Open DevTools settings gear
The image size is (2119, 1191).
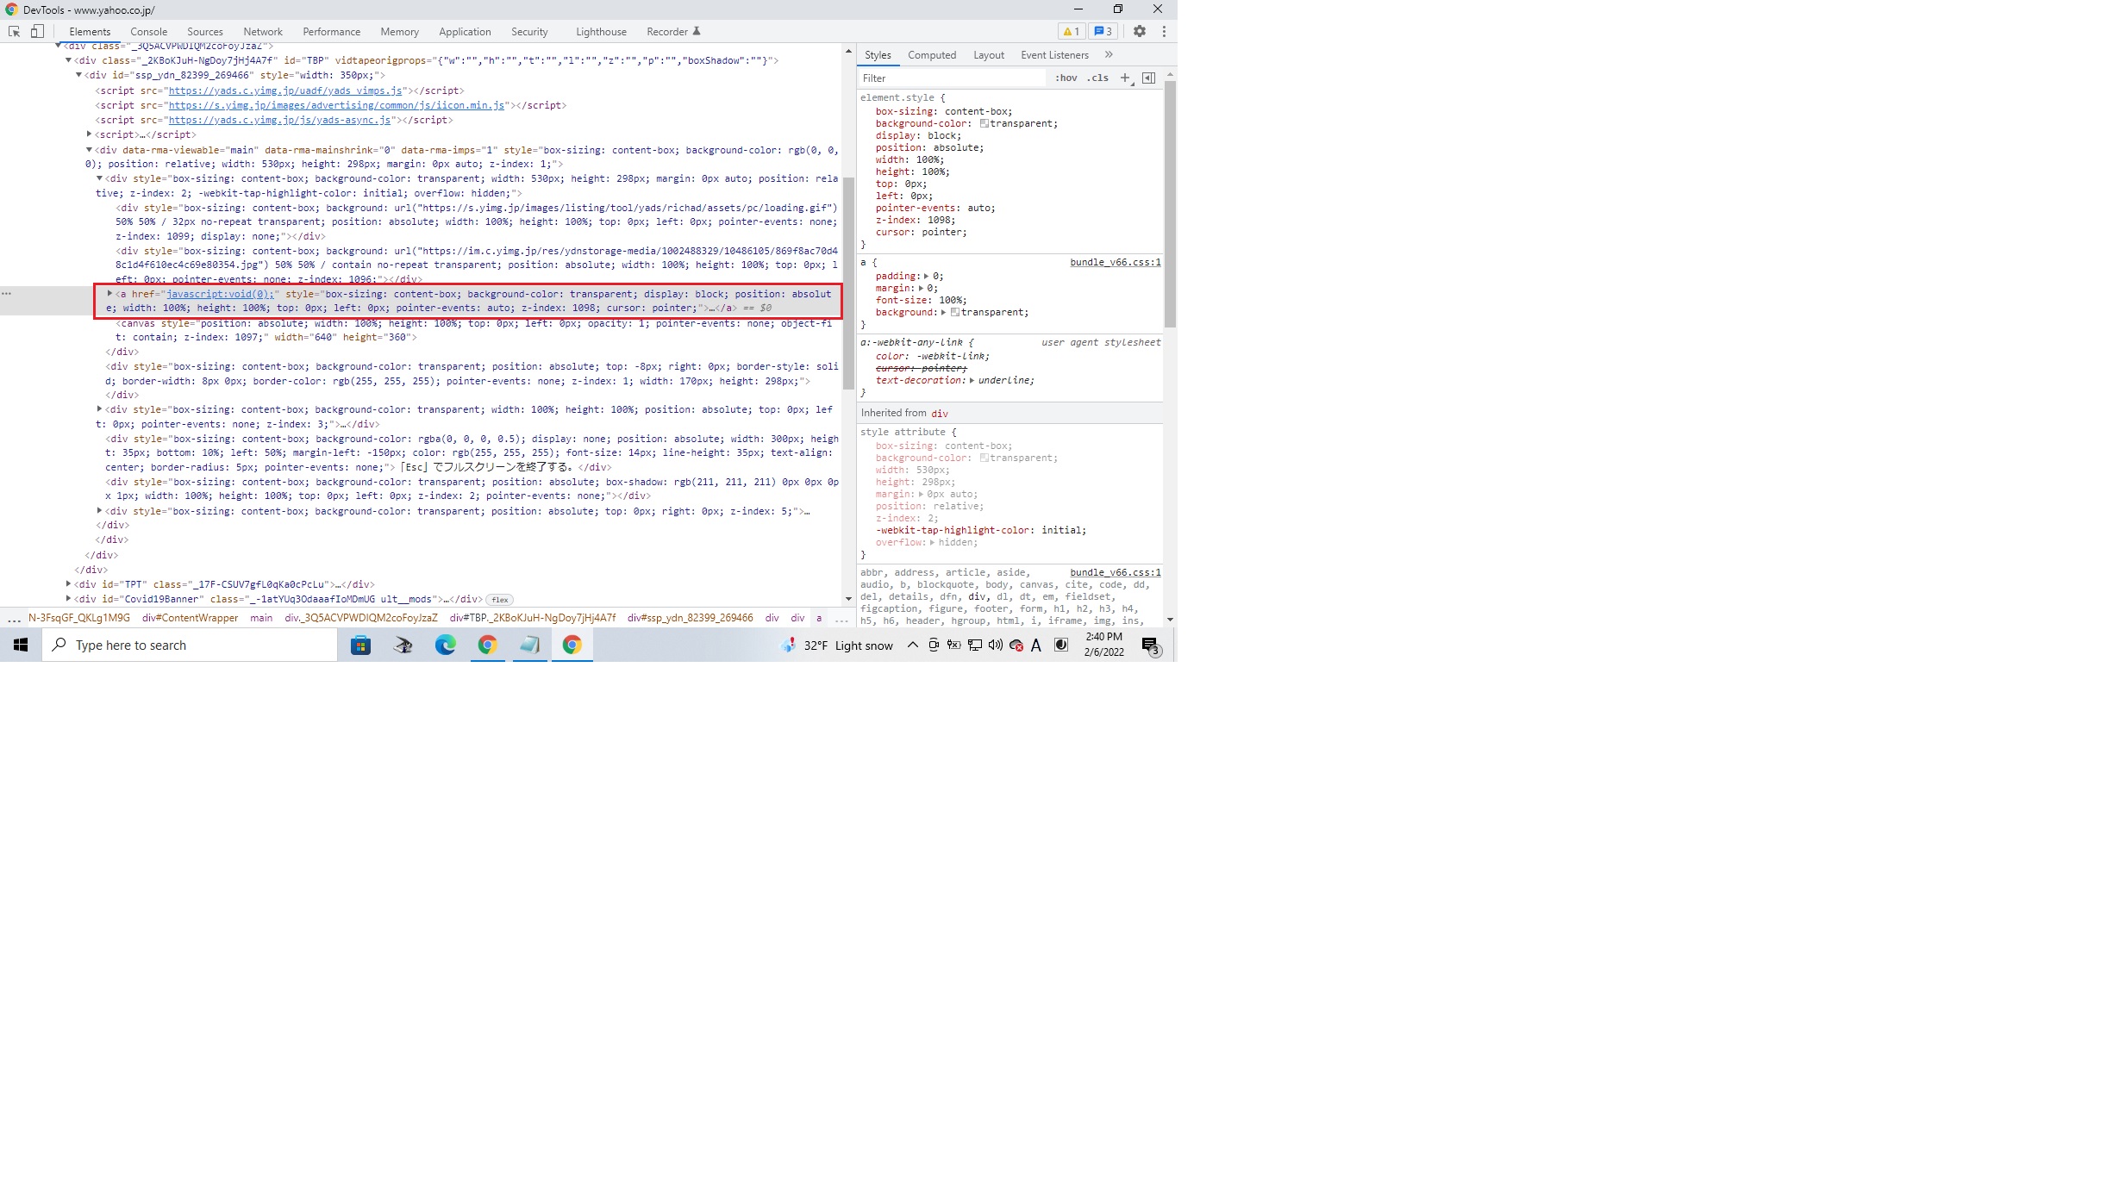pos(1140,31)
